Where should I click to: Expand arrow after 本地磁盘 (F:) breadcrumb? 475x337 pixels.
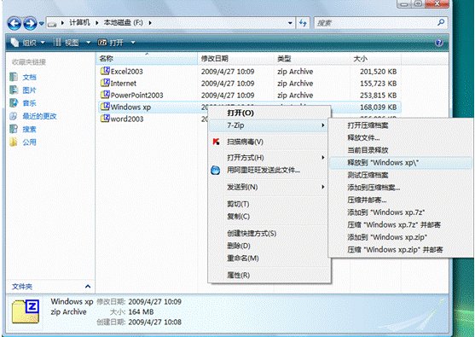click(150, 23)
